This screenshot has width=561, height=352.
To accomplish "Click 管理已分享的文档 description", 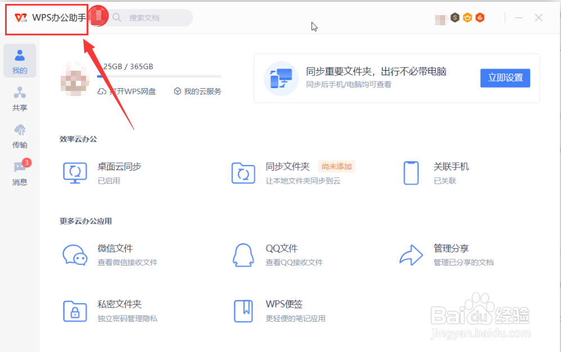I will pyautogui.click(x=464, y=263).
